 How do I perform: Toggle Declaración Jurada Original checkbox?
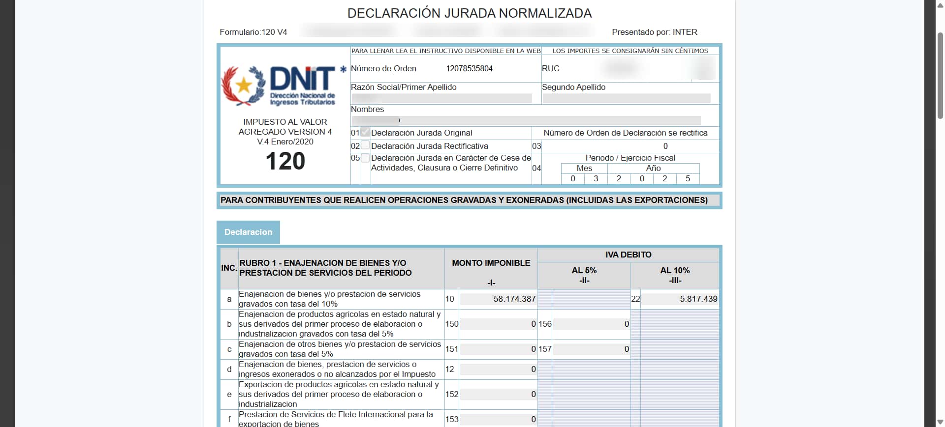365,132
